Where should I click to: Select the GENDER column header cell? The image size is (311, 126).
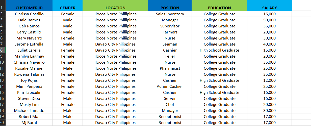tap(68, 8)
